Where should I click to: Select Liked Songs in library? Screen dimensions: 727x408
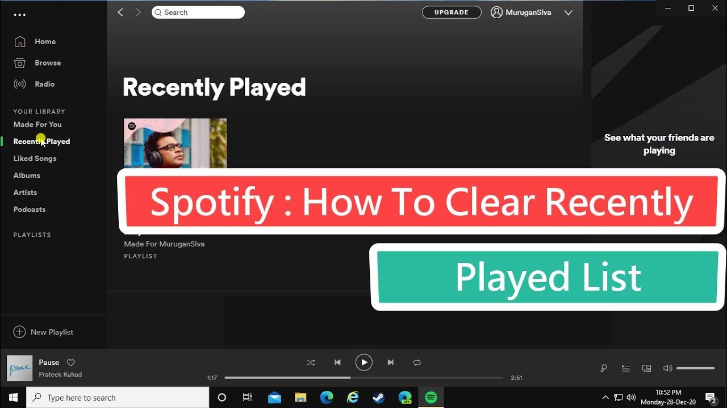(x=35, y=159)
